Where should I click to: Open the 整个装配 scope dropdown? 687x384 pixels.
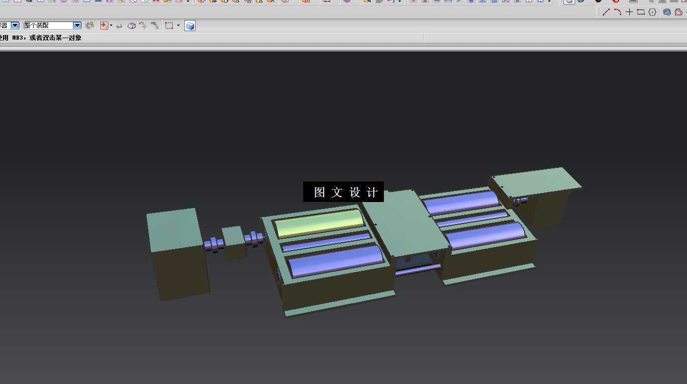[x=53, y=26]
